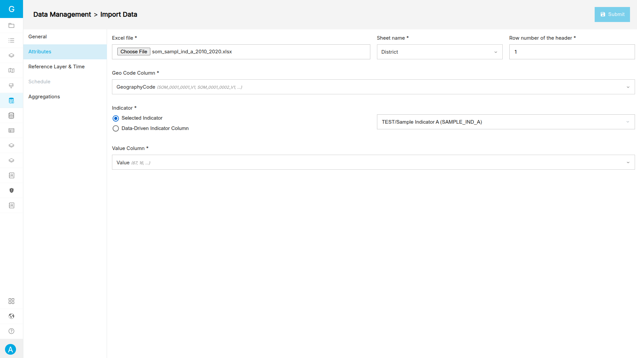The height and width of the screenshot is (358, 637).
Task: Click Choose File to upload an Excel file
Action: pos(133,51)
